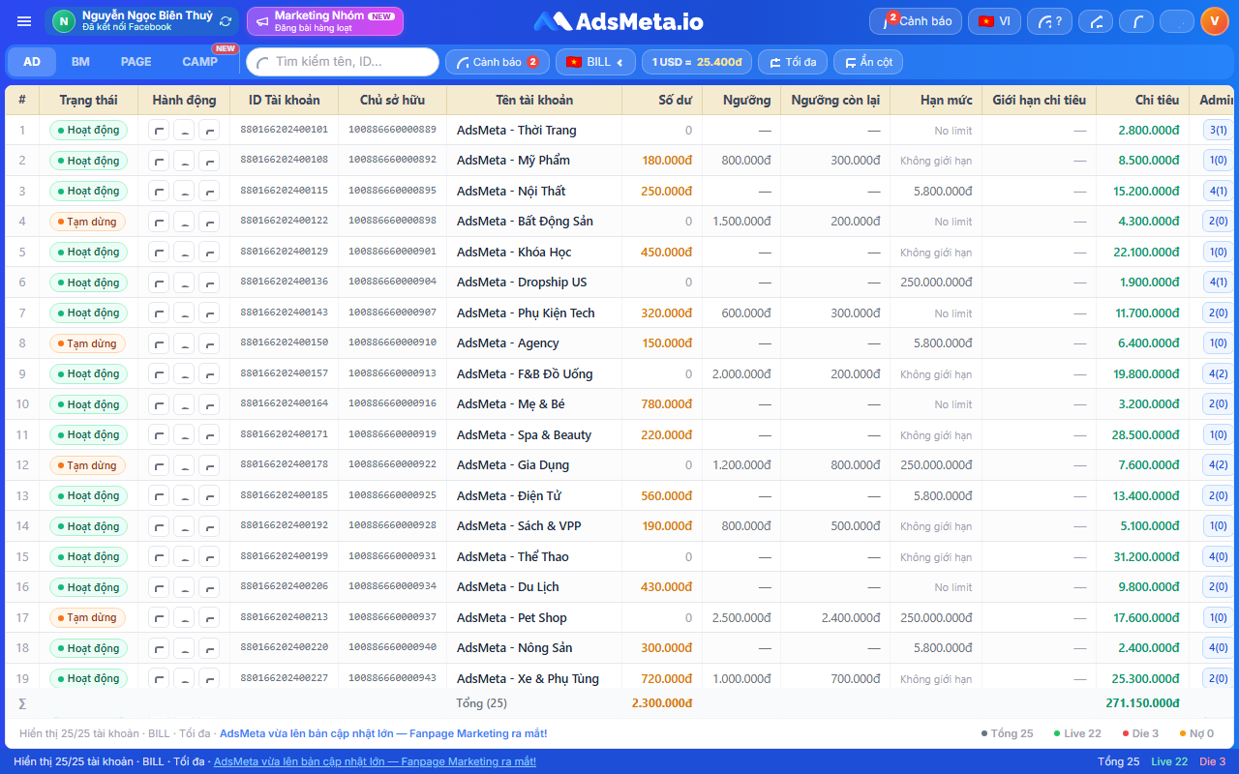Open Cảnh báo alerts in the top header
The height and width of the screenshot is (774, 1239).
point(916,21)
